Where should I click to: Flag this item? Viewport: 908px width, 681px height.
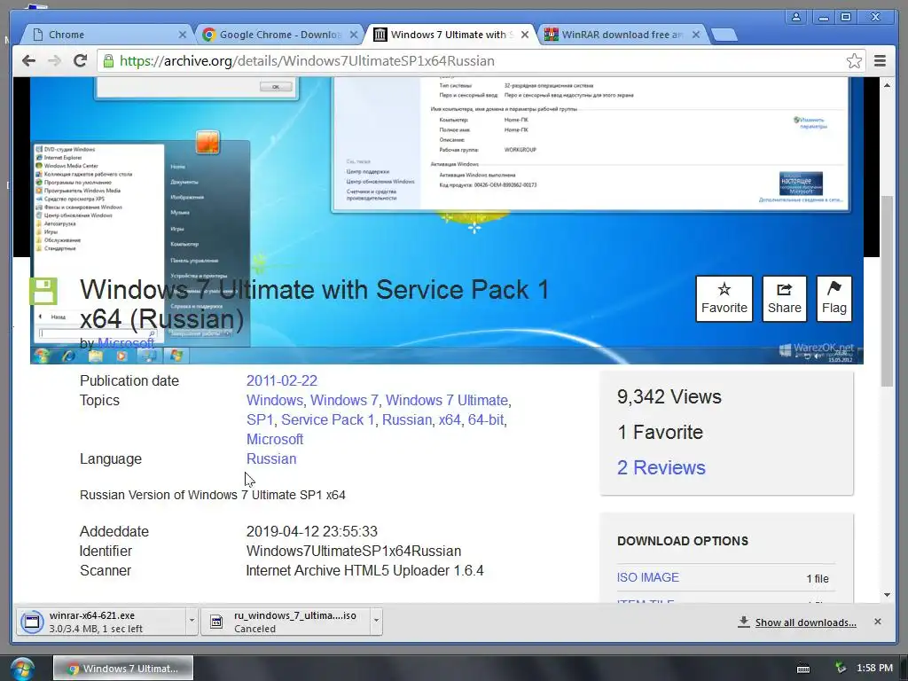pyautogui.click(x=834, y=299)
